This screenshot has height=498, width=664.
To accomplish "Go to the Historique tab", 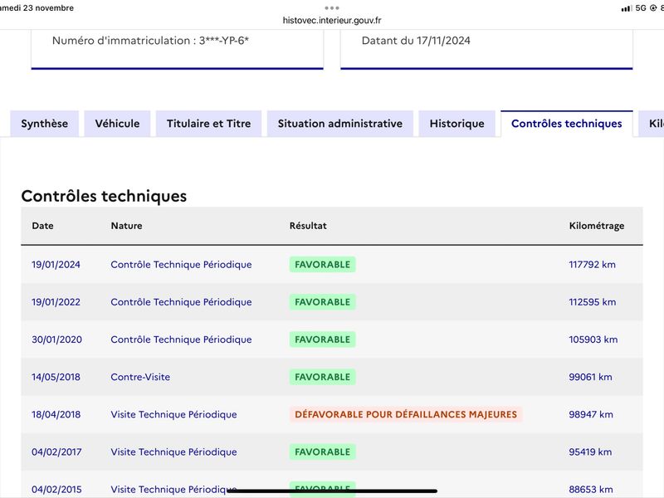I will point(457,124).
